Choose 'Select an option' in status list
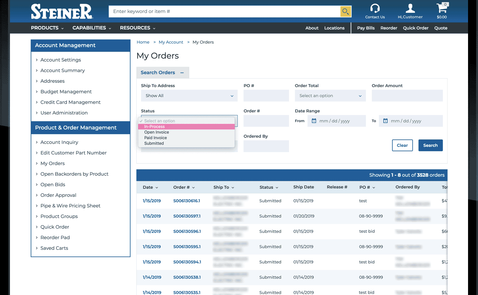This screenshot has height=295, width=478. tap(187, 121)
